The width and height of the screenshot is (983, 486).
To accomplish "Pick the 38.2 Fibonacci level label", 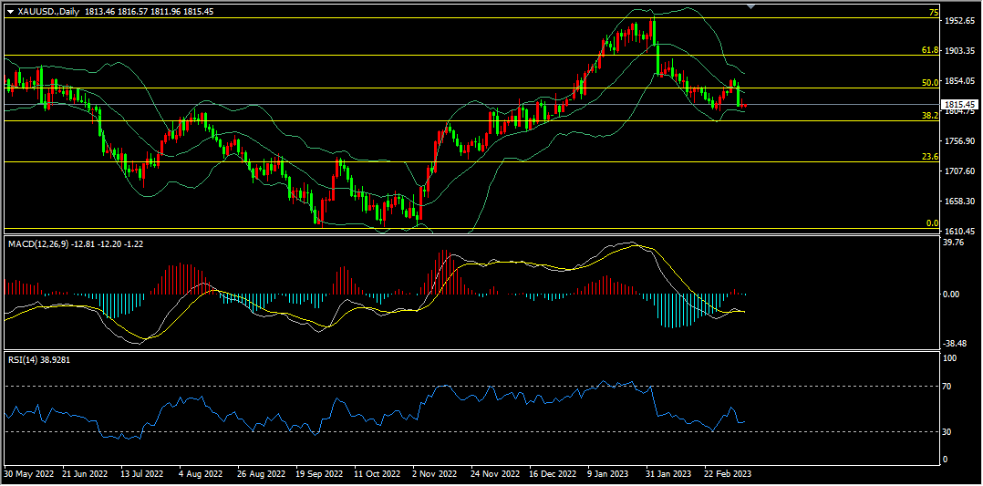I will pos(931,116).
